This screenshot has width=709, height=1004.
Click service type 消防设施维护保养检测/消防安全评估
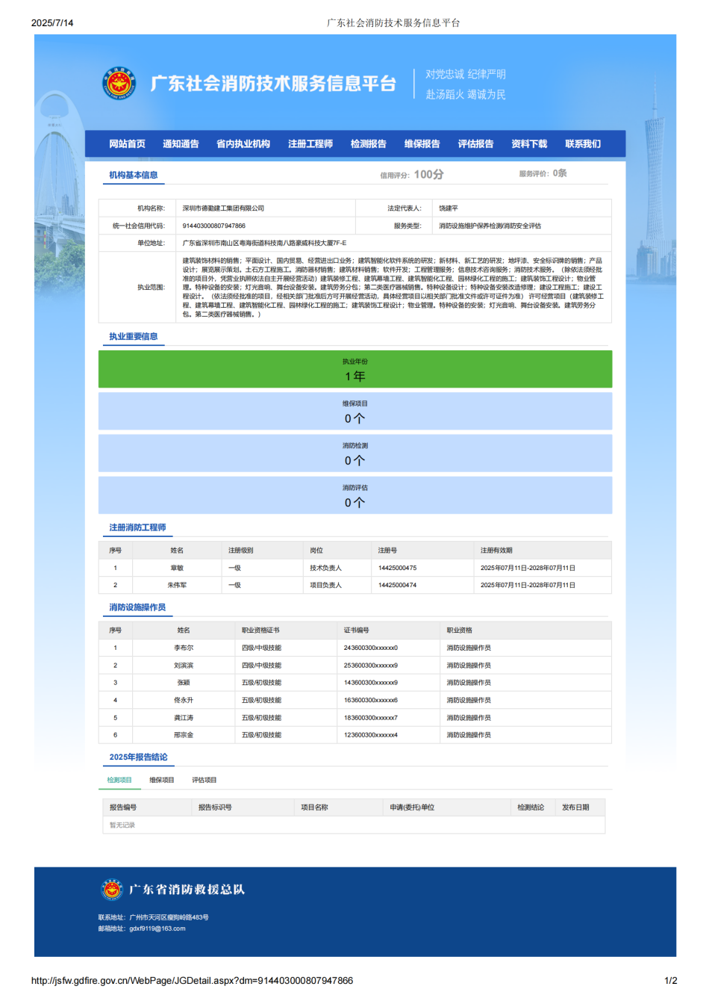pyautogui.click(x=490, y=226)
